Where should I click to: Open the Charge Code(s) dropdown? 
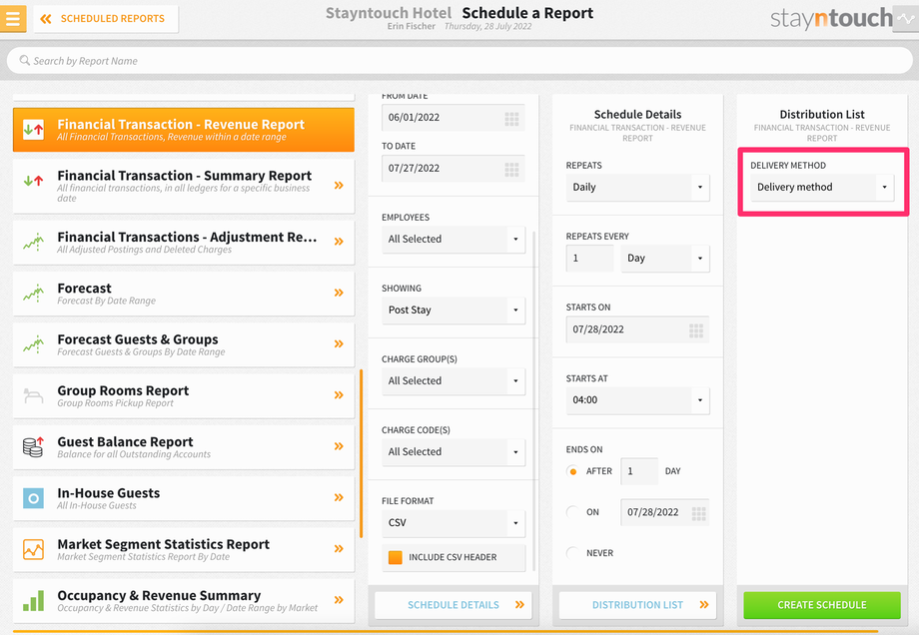coord(454,451)
